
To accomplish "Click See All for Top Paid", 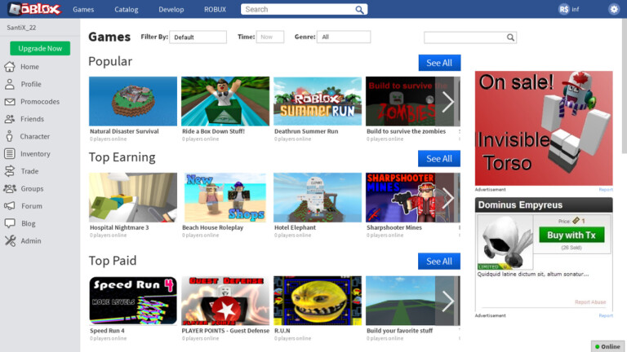I will [439, 261].
